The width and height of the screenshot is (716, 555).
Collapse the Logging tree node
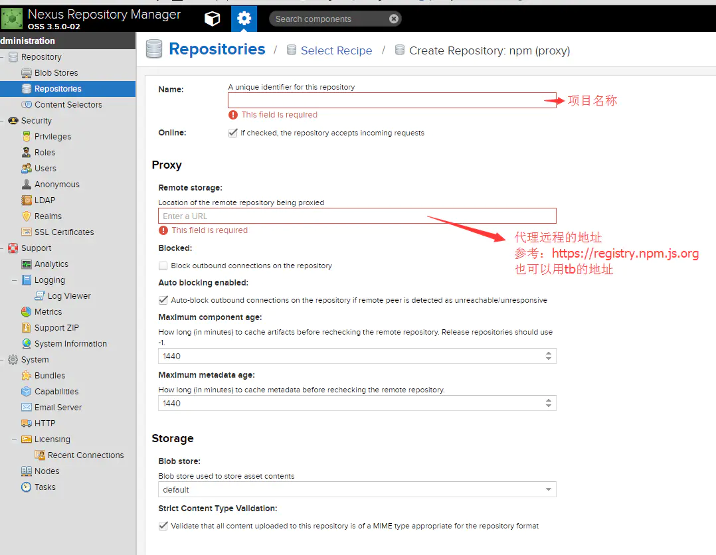pyautogui.click(x=15, y=280)
